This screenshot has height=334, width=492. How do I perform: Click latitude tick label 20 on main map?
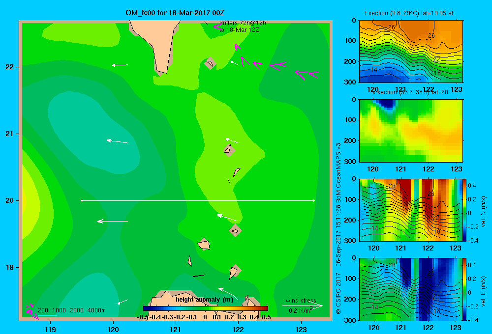(x=10, y=200)
